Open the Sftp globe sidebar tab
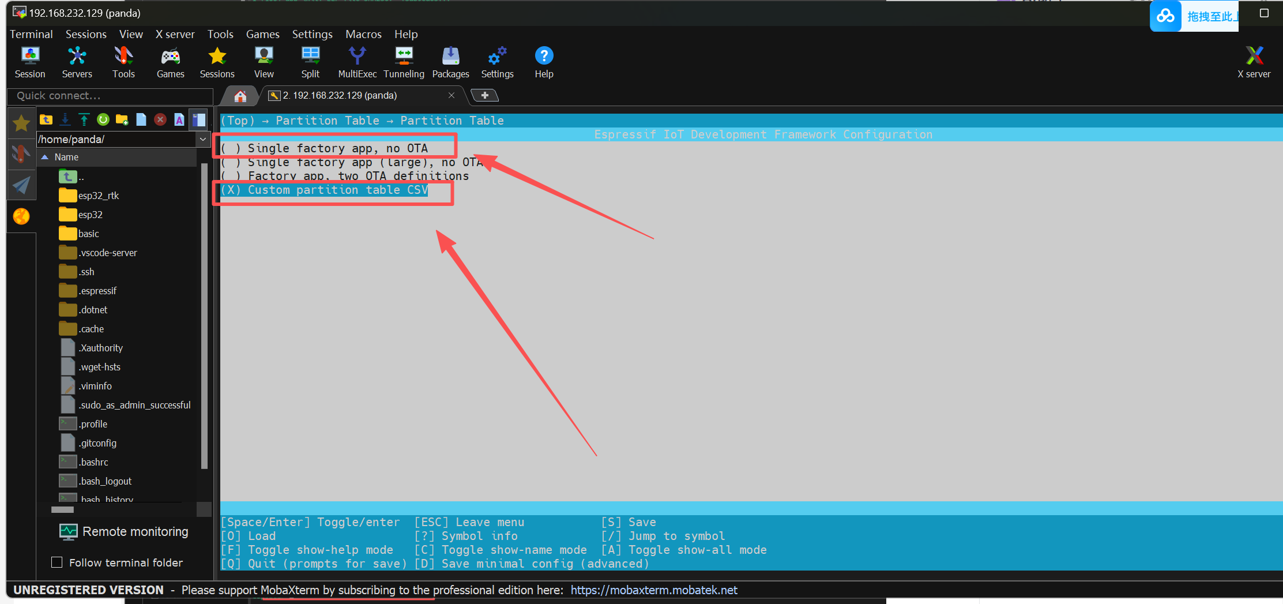Image resolution: width=1283 pixels, height=604 pixels. click(21, 216)
